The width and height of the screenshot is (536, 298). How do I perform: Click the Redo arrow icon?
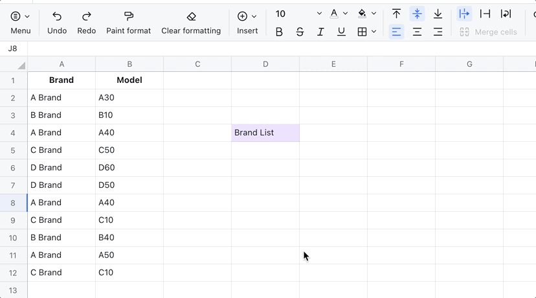click(86, 16)
